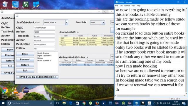
Task: Select refno 110222 Biology table row
Action: [87, 42]
